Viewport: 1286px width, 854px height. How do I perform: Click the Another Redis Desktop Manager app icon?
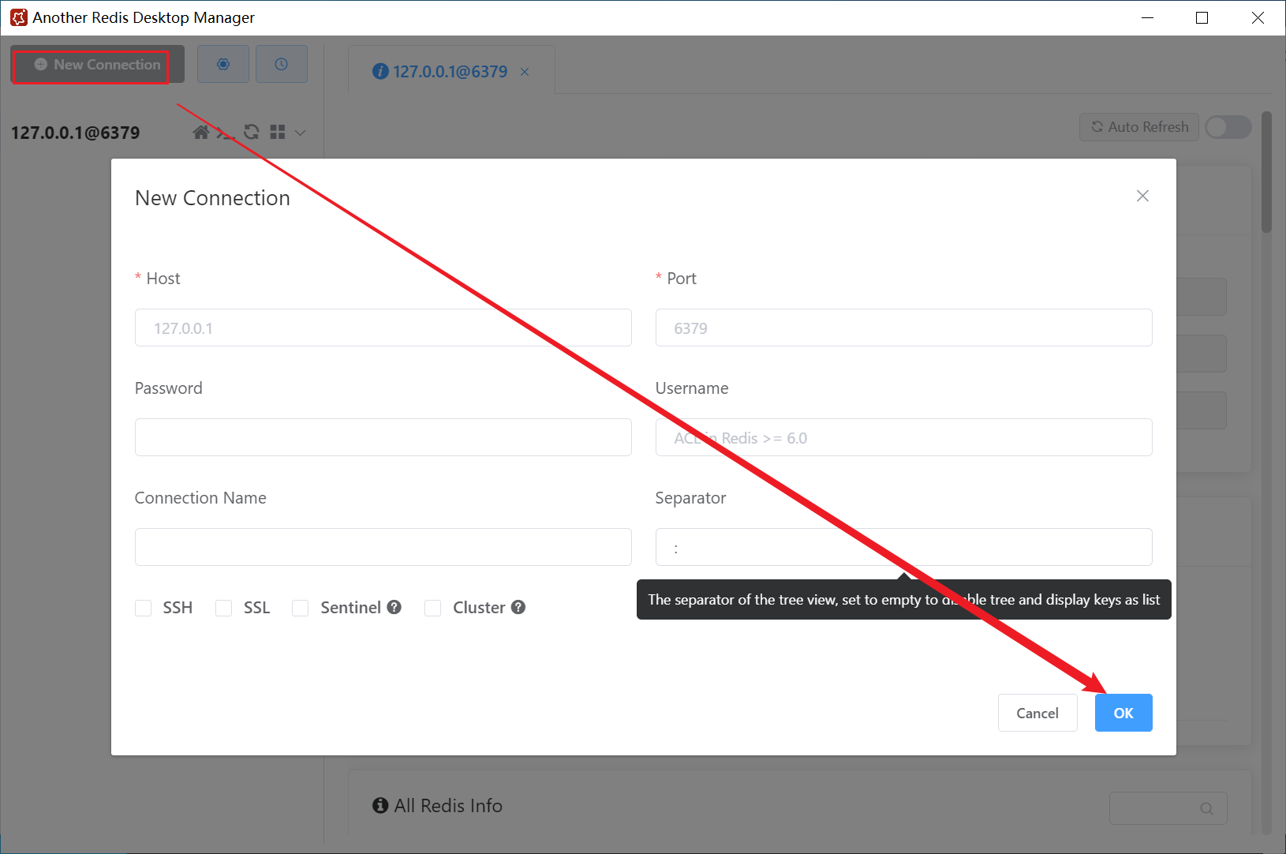(x=18, y=17)
